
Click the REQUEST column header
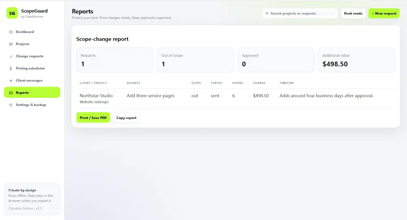(x=133, y=83)
